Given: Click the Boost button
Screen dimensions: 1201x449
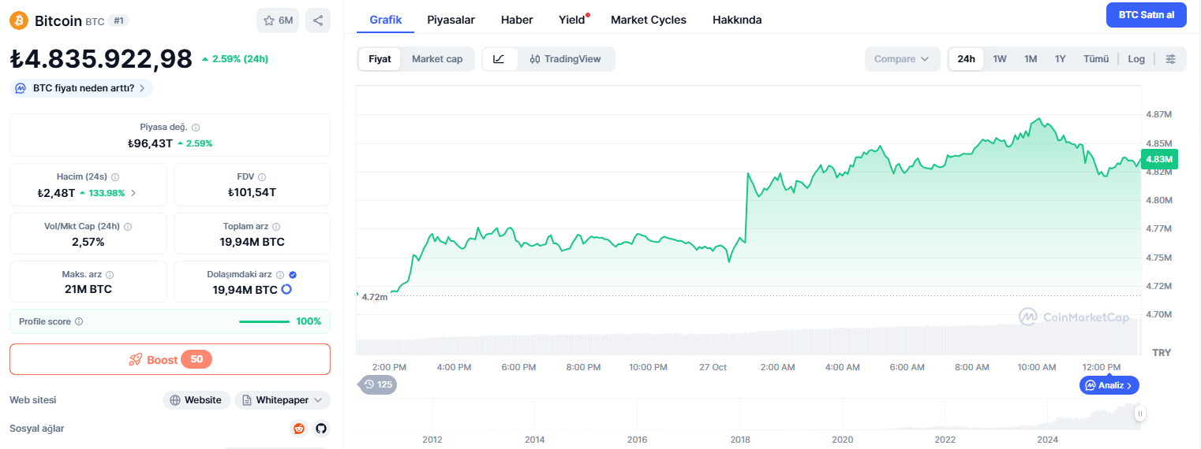Looking at the screenshot, I should [x=170, y=359].
